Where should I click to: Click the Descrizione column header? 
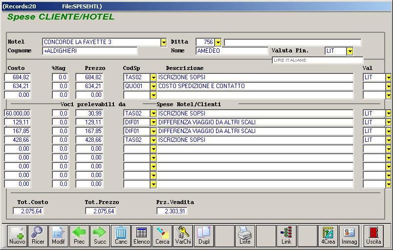tap(185, 68)
